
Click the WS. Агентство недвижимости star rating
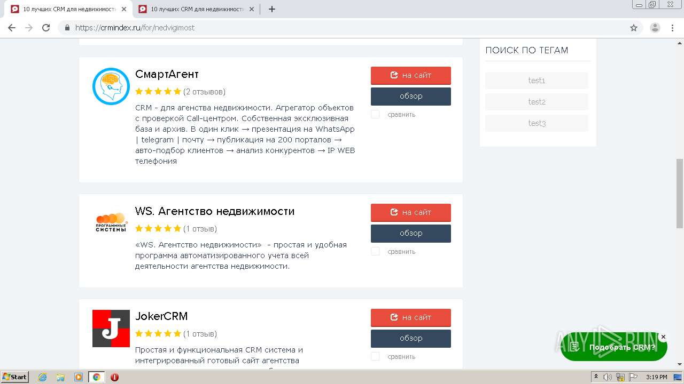[x=158, y=229]
